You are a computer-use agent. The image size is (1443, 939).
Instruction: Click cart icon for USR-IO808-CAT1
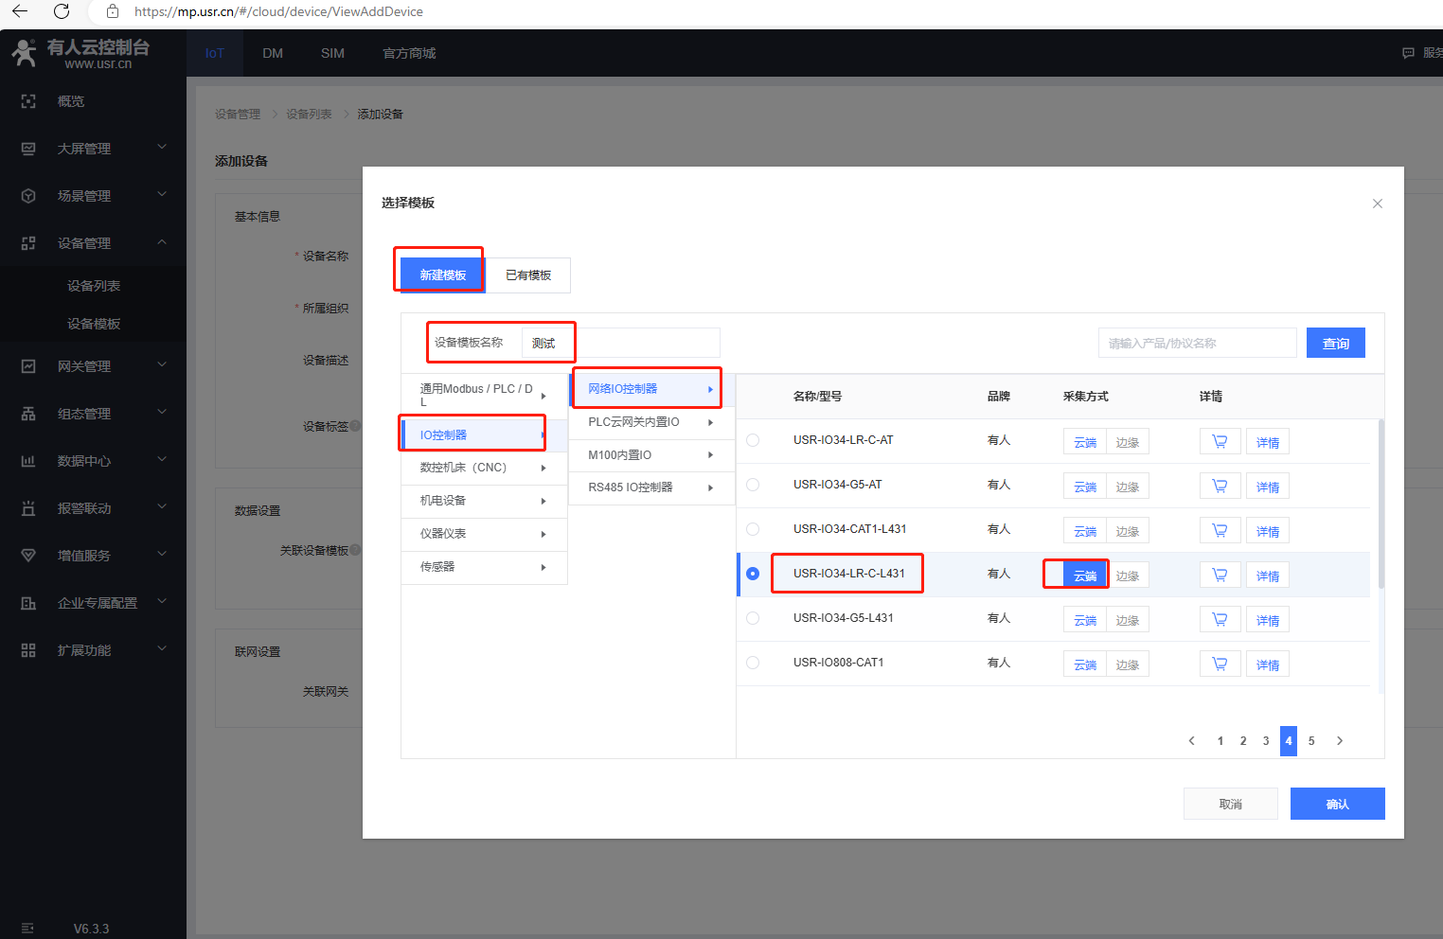click(1220, 664)
